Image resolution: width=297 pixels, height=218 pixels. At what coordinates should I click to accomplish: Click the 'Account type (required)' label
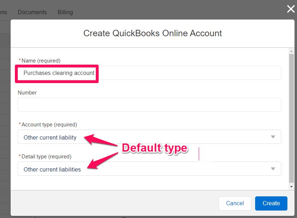tap(49, 125)
